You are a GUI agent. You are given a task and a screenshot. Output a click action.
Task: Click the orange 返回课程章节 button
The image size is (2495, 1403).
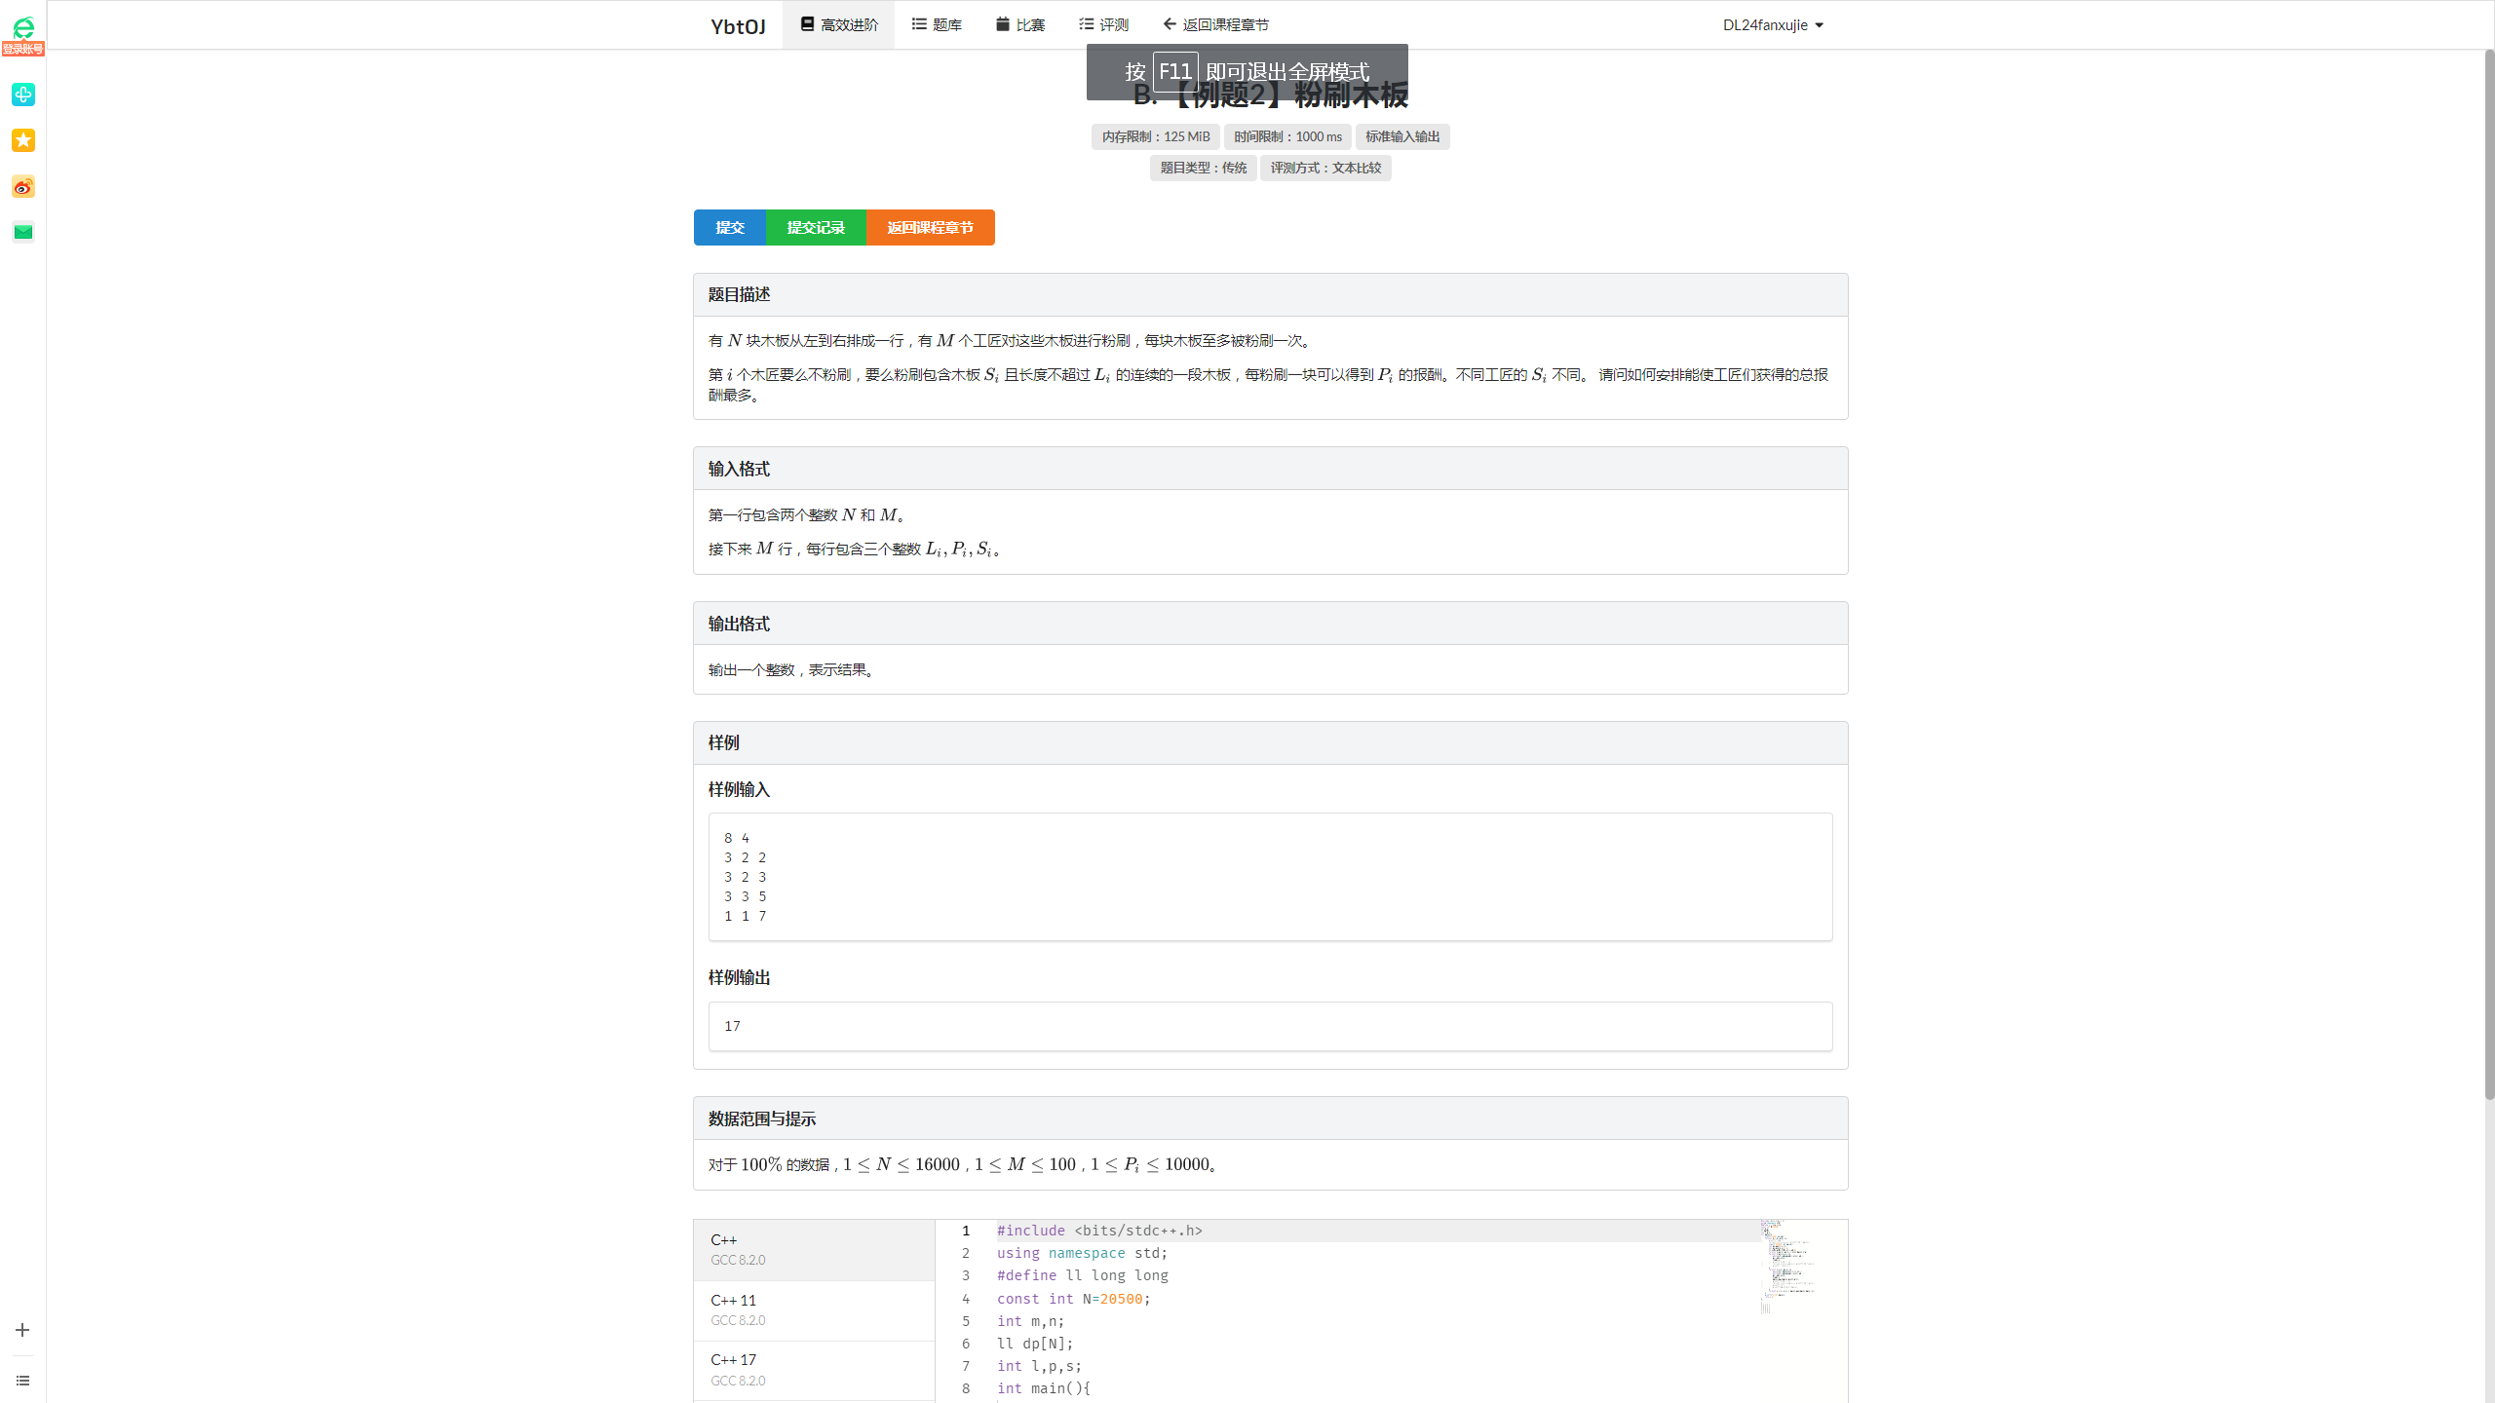click(x=930, y=227)
